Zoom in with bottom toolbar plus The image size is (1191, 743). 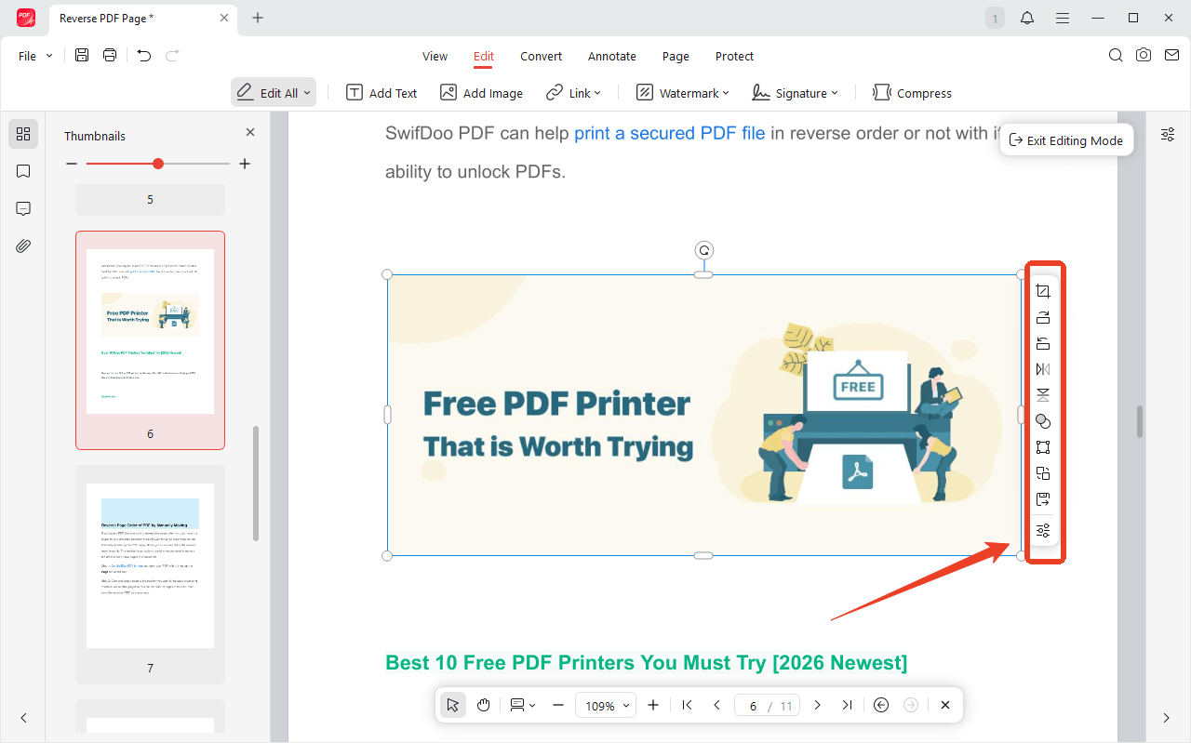click(x=653, y=705)
